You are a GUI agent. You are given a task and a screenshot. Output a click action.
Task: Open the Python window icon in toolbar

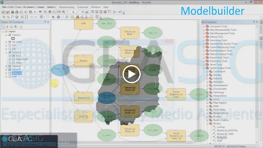click(109, 12)
